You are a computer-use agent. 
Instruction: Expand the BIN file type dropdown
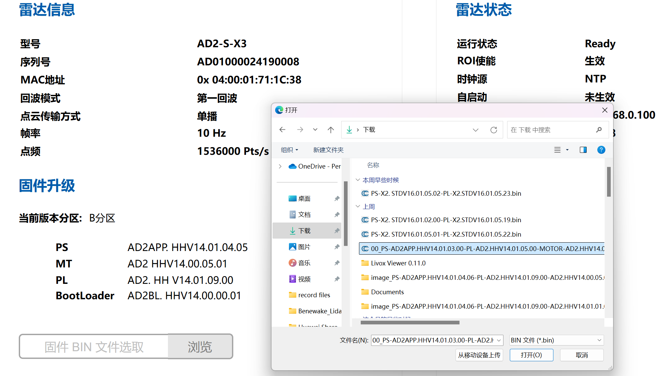[x=556, y=340]
